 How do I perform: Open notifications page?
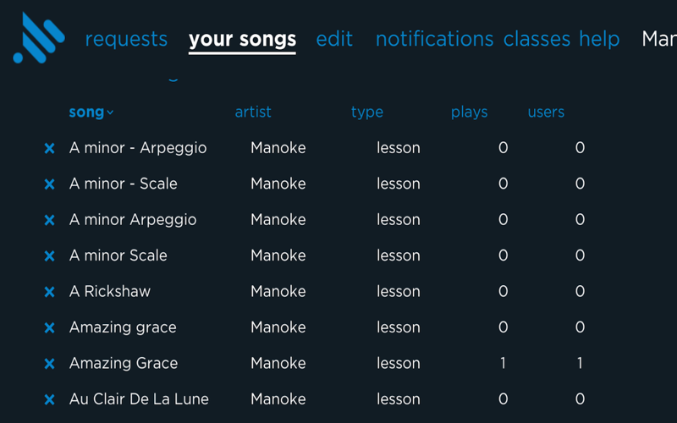[434, 39]
